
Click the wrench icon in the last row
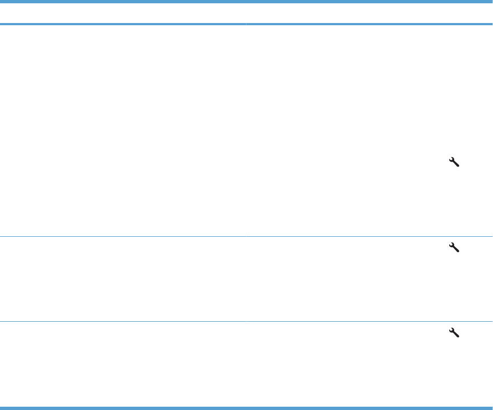coord(454,332)
